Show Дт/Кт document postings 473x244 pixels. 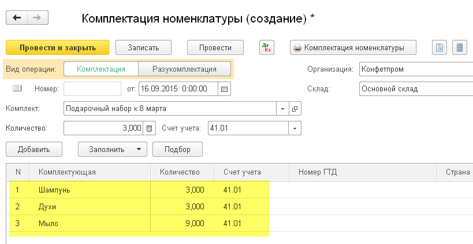pos(267,47)
